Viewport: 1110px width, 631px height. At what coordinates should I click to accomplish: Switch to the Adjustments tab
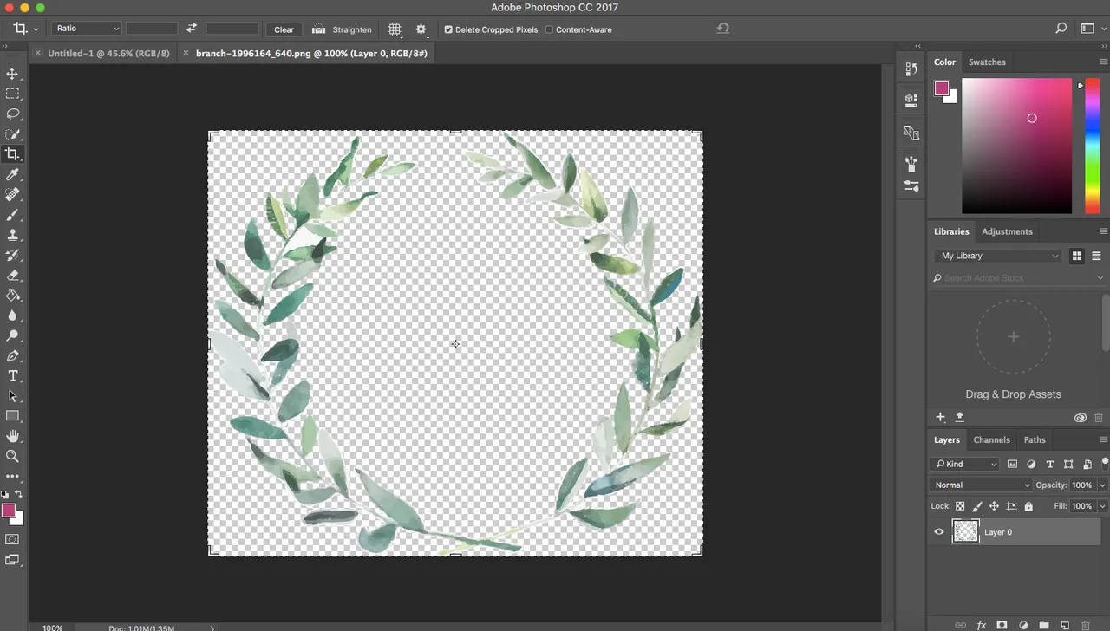(1007, 231)
